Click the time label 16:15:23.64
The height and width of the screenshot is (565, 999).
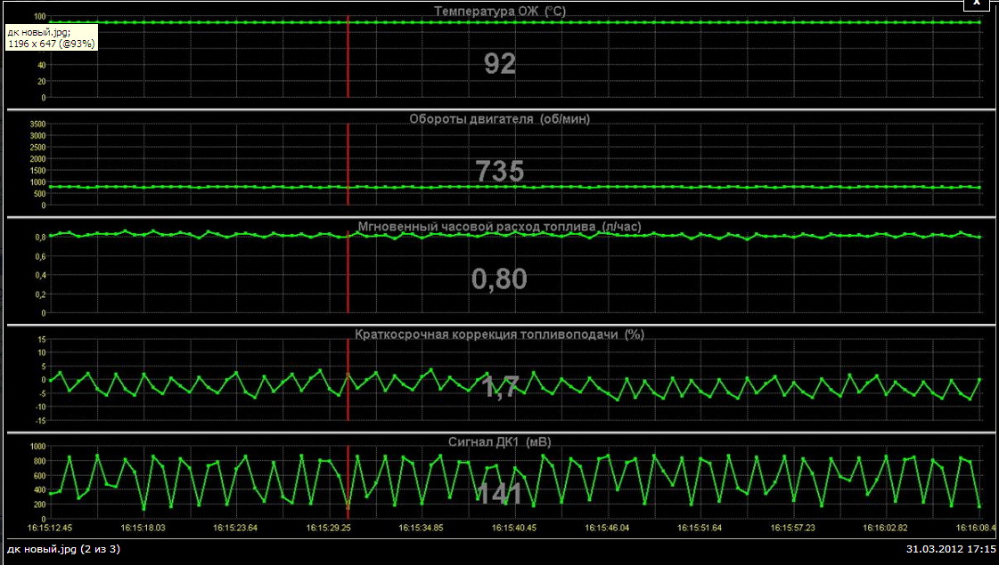[x=235, y=528]
